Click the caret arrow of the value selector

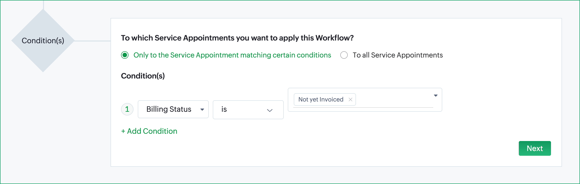click(x=436, y=95)
